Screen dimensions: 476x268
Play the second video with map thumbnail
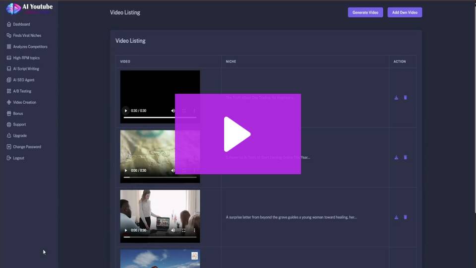point(125,171)
